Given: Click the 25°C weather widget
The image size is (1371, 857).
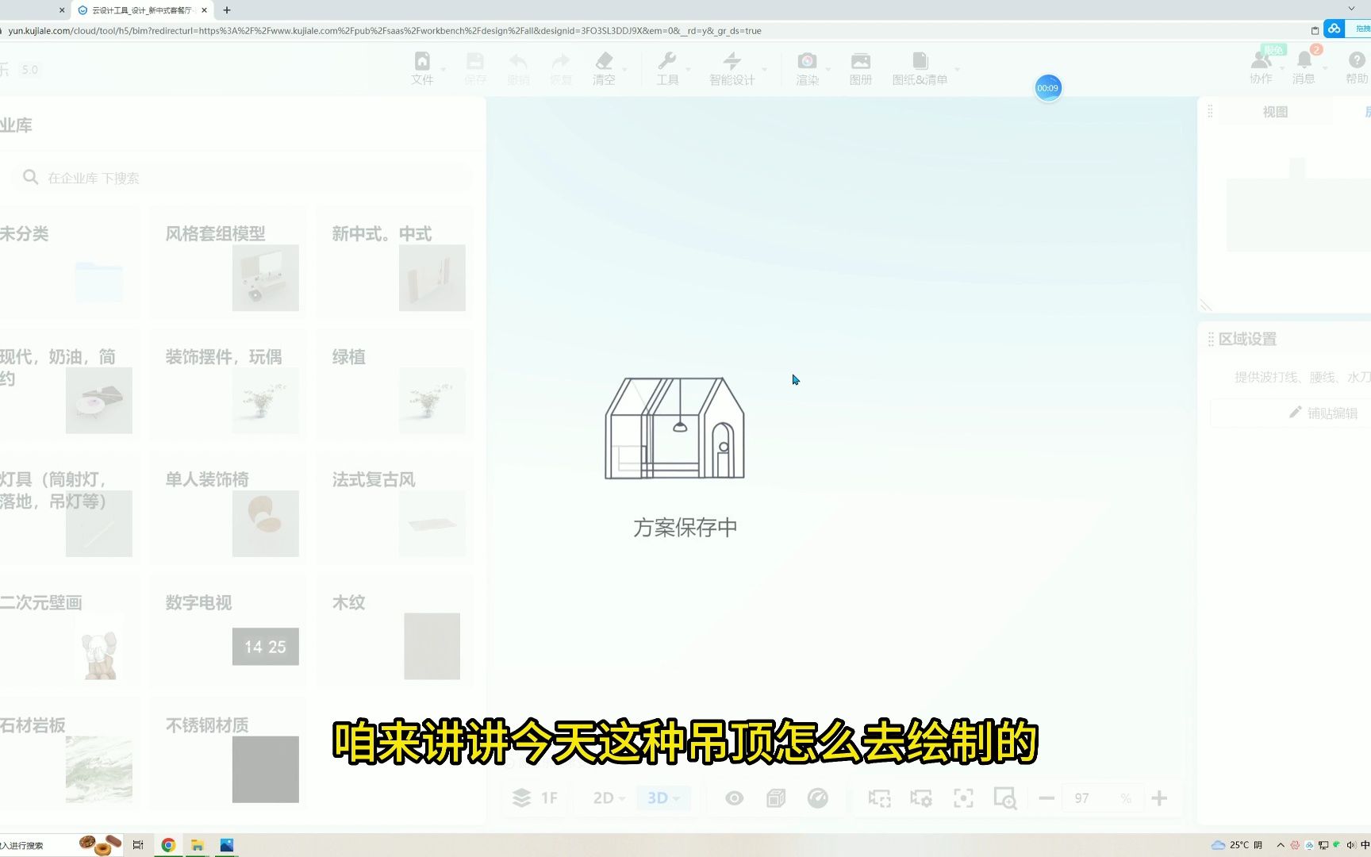Looking at the screenshot, I should tap(1238, 845).
